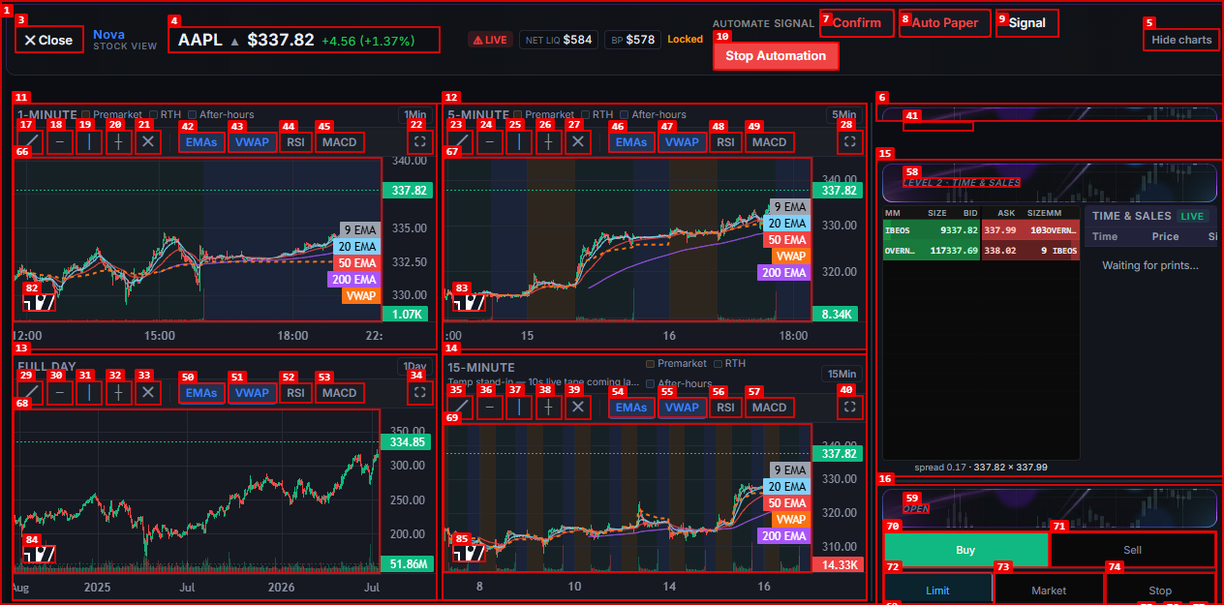Select vertical line tool in 1-Minute chart

(88, 141)
